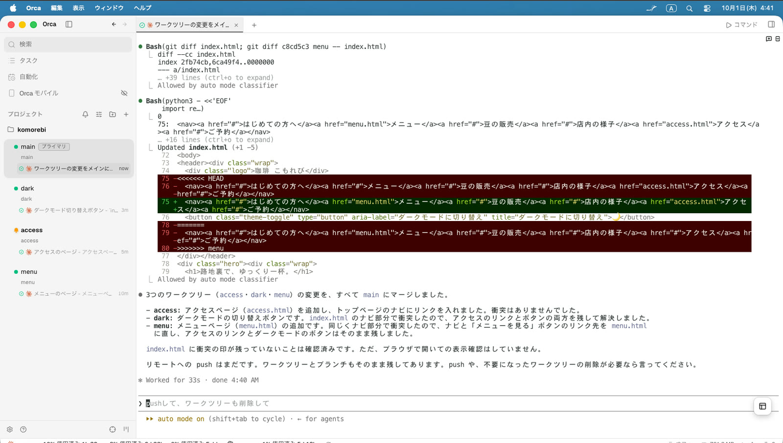Open macOS Spotlight search icon
This screenshot has height=443, width=783.
tap(690, 8)
